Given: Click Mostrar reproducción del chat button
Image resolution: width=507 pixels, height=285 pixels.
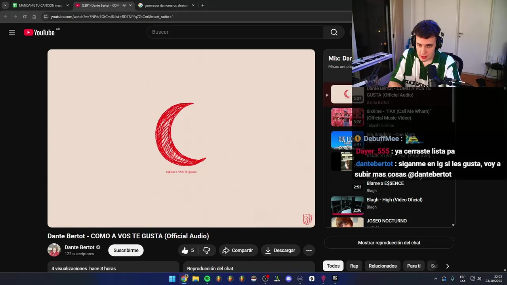Looking at the screenshot, I should click(389, 243).
